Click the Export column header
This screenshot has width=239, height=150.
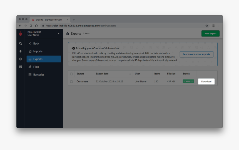80,74
